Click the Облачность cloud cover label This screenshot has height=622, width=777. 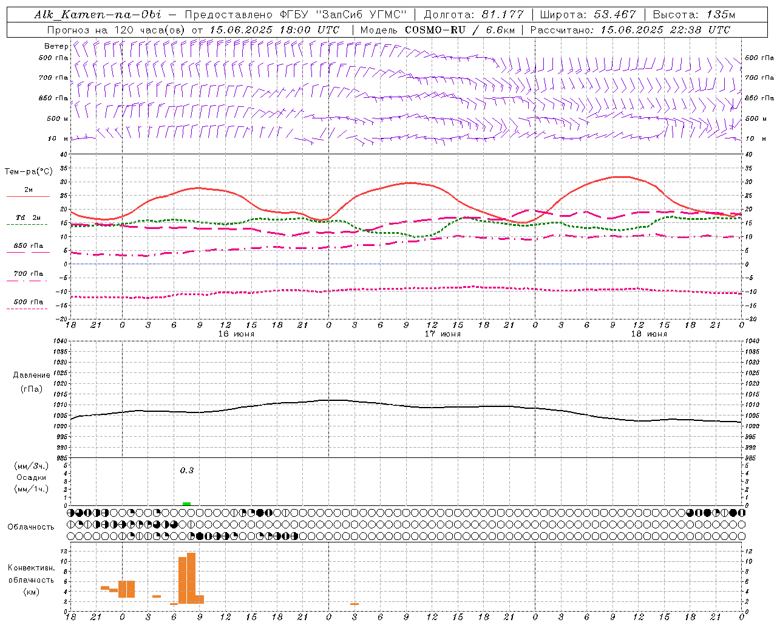coord(31,527)
